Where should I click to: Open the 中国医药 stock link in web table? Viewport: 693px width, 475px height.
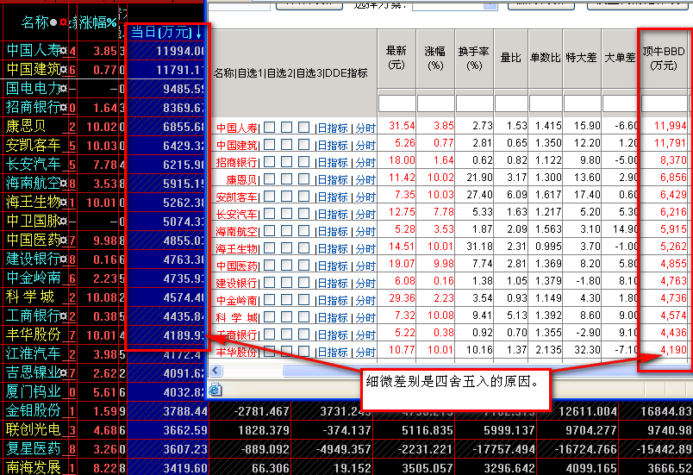point(236,266)
